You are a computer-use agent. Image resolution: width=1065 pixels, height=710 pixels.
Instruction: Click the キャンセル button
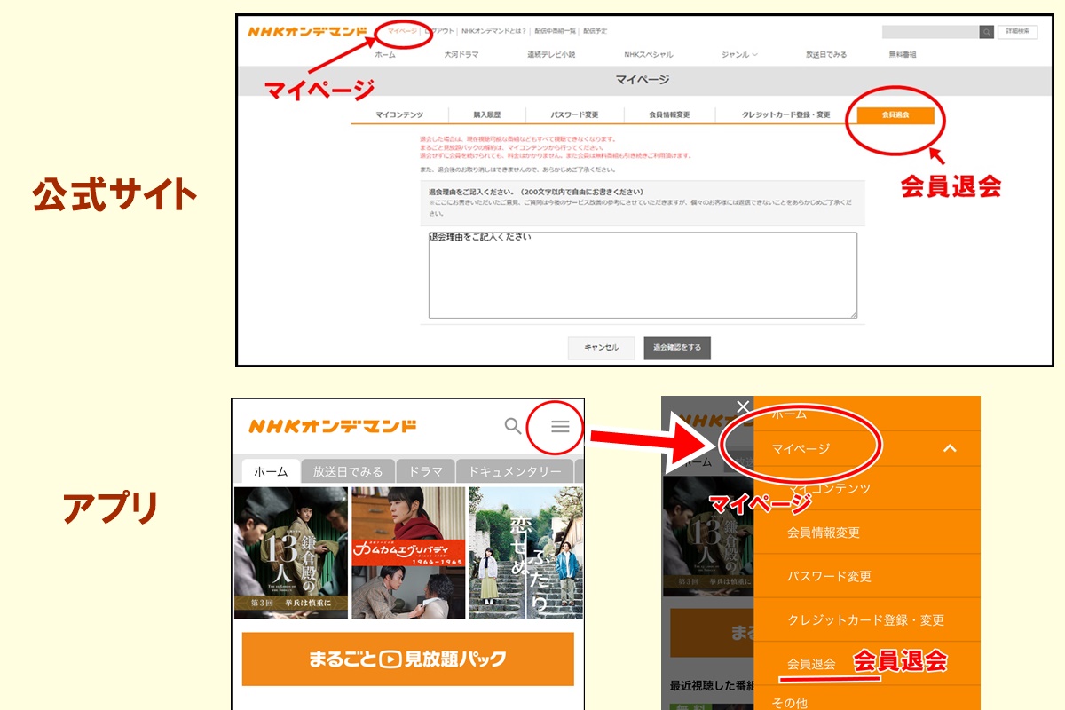pos(601,348)
